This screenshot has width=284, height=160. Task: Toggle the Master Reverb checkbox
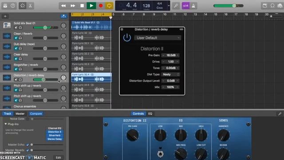[x=28, y=150]
